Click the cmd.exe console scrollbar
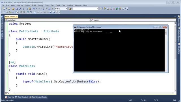Viewport: 181px width, 102px height. click(x=166, y=50)
